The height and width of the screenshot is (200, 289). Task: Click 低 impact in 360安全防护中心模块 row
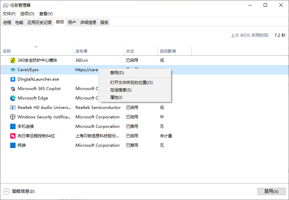pos(162,60)
